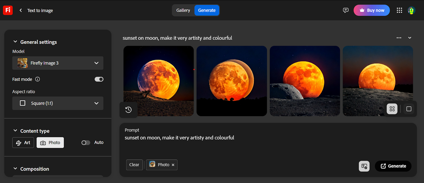The width and height of the screenshot is (424, 183).
Task: Collapse the Content type section
Action: click(x=15, y=131)
